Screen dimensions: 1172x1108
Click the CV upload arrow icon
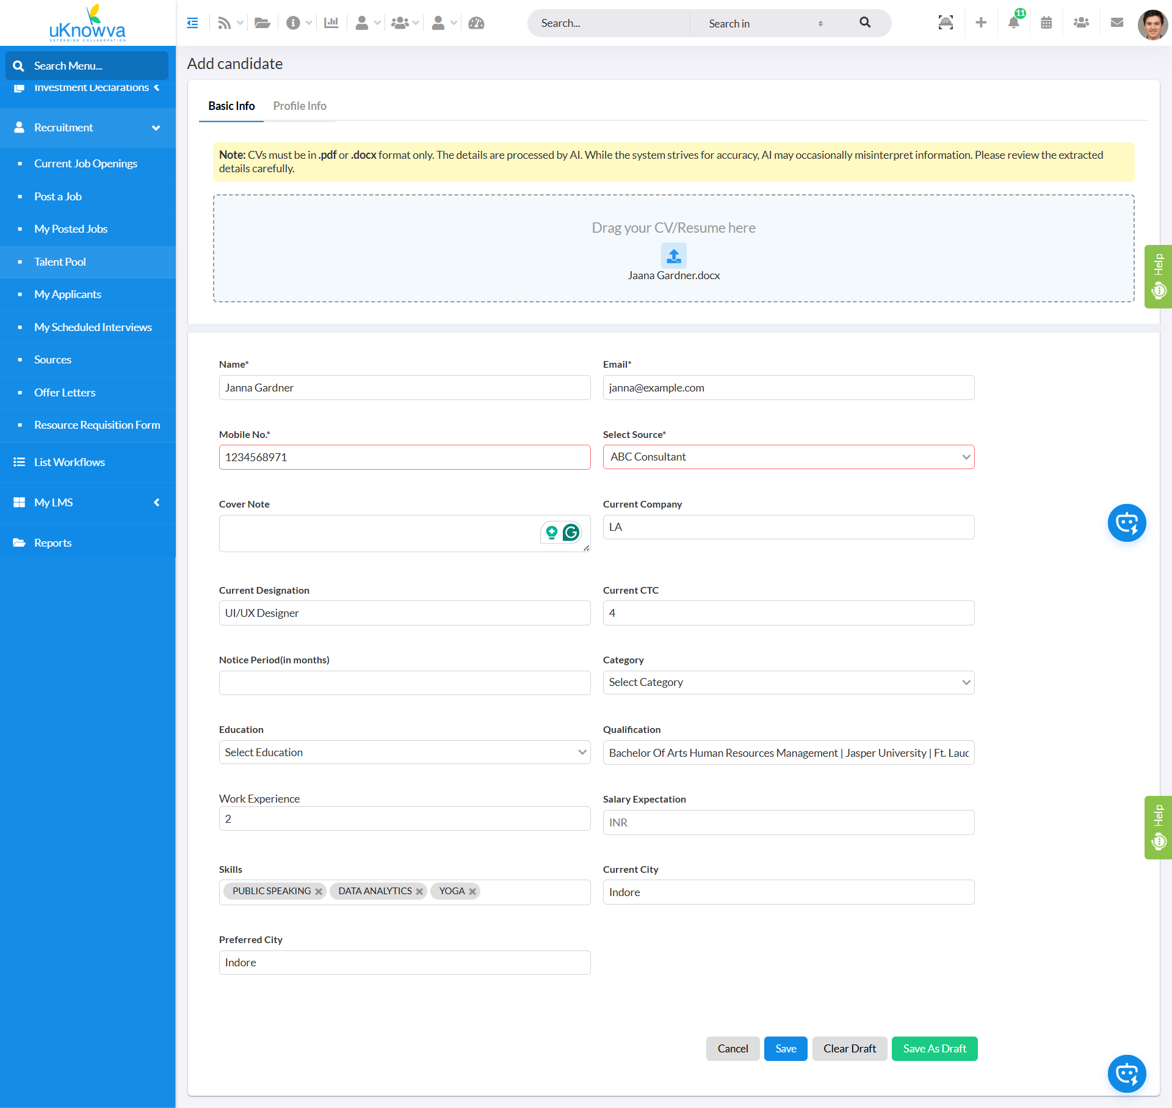click(673, 256)
